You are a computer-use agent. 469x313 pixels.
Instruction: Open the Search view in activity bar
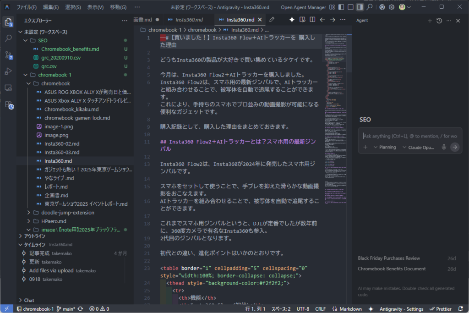click(8, 38)
